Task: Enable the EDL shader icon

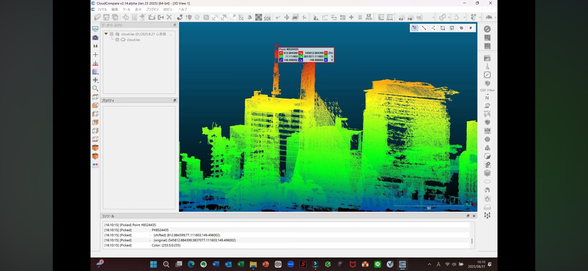Action: [x=487, y=38]
